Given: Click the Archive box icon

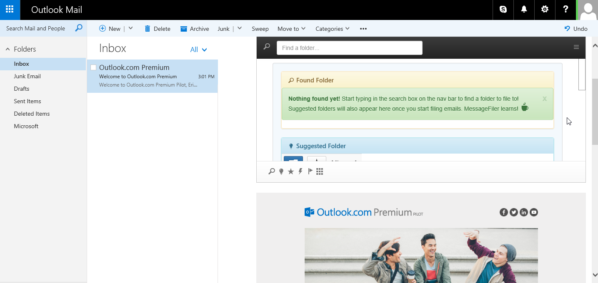Looking at the screenshot, I should pos(184,29).
